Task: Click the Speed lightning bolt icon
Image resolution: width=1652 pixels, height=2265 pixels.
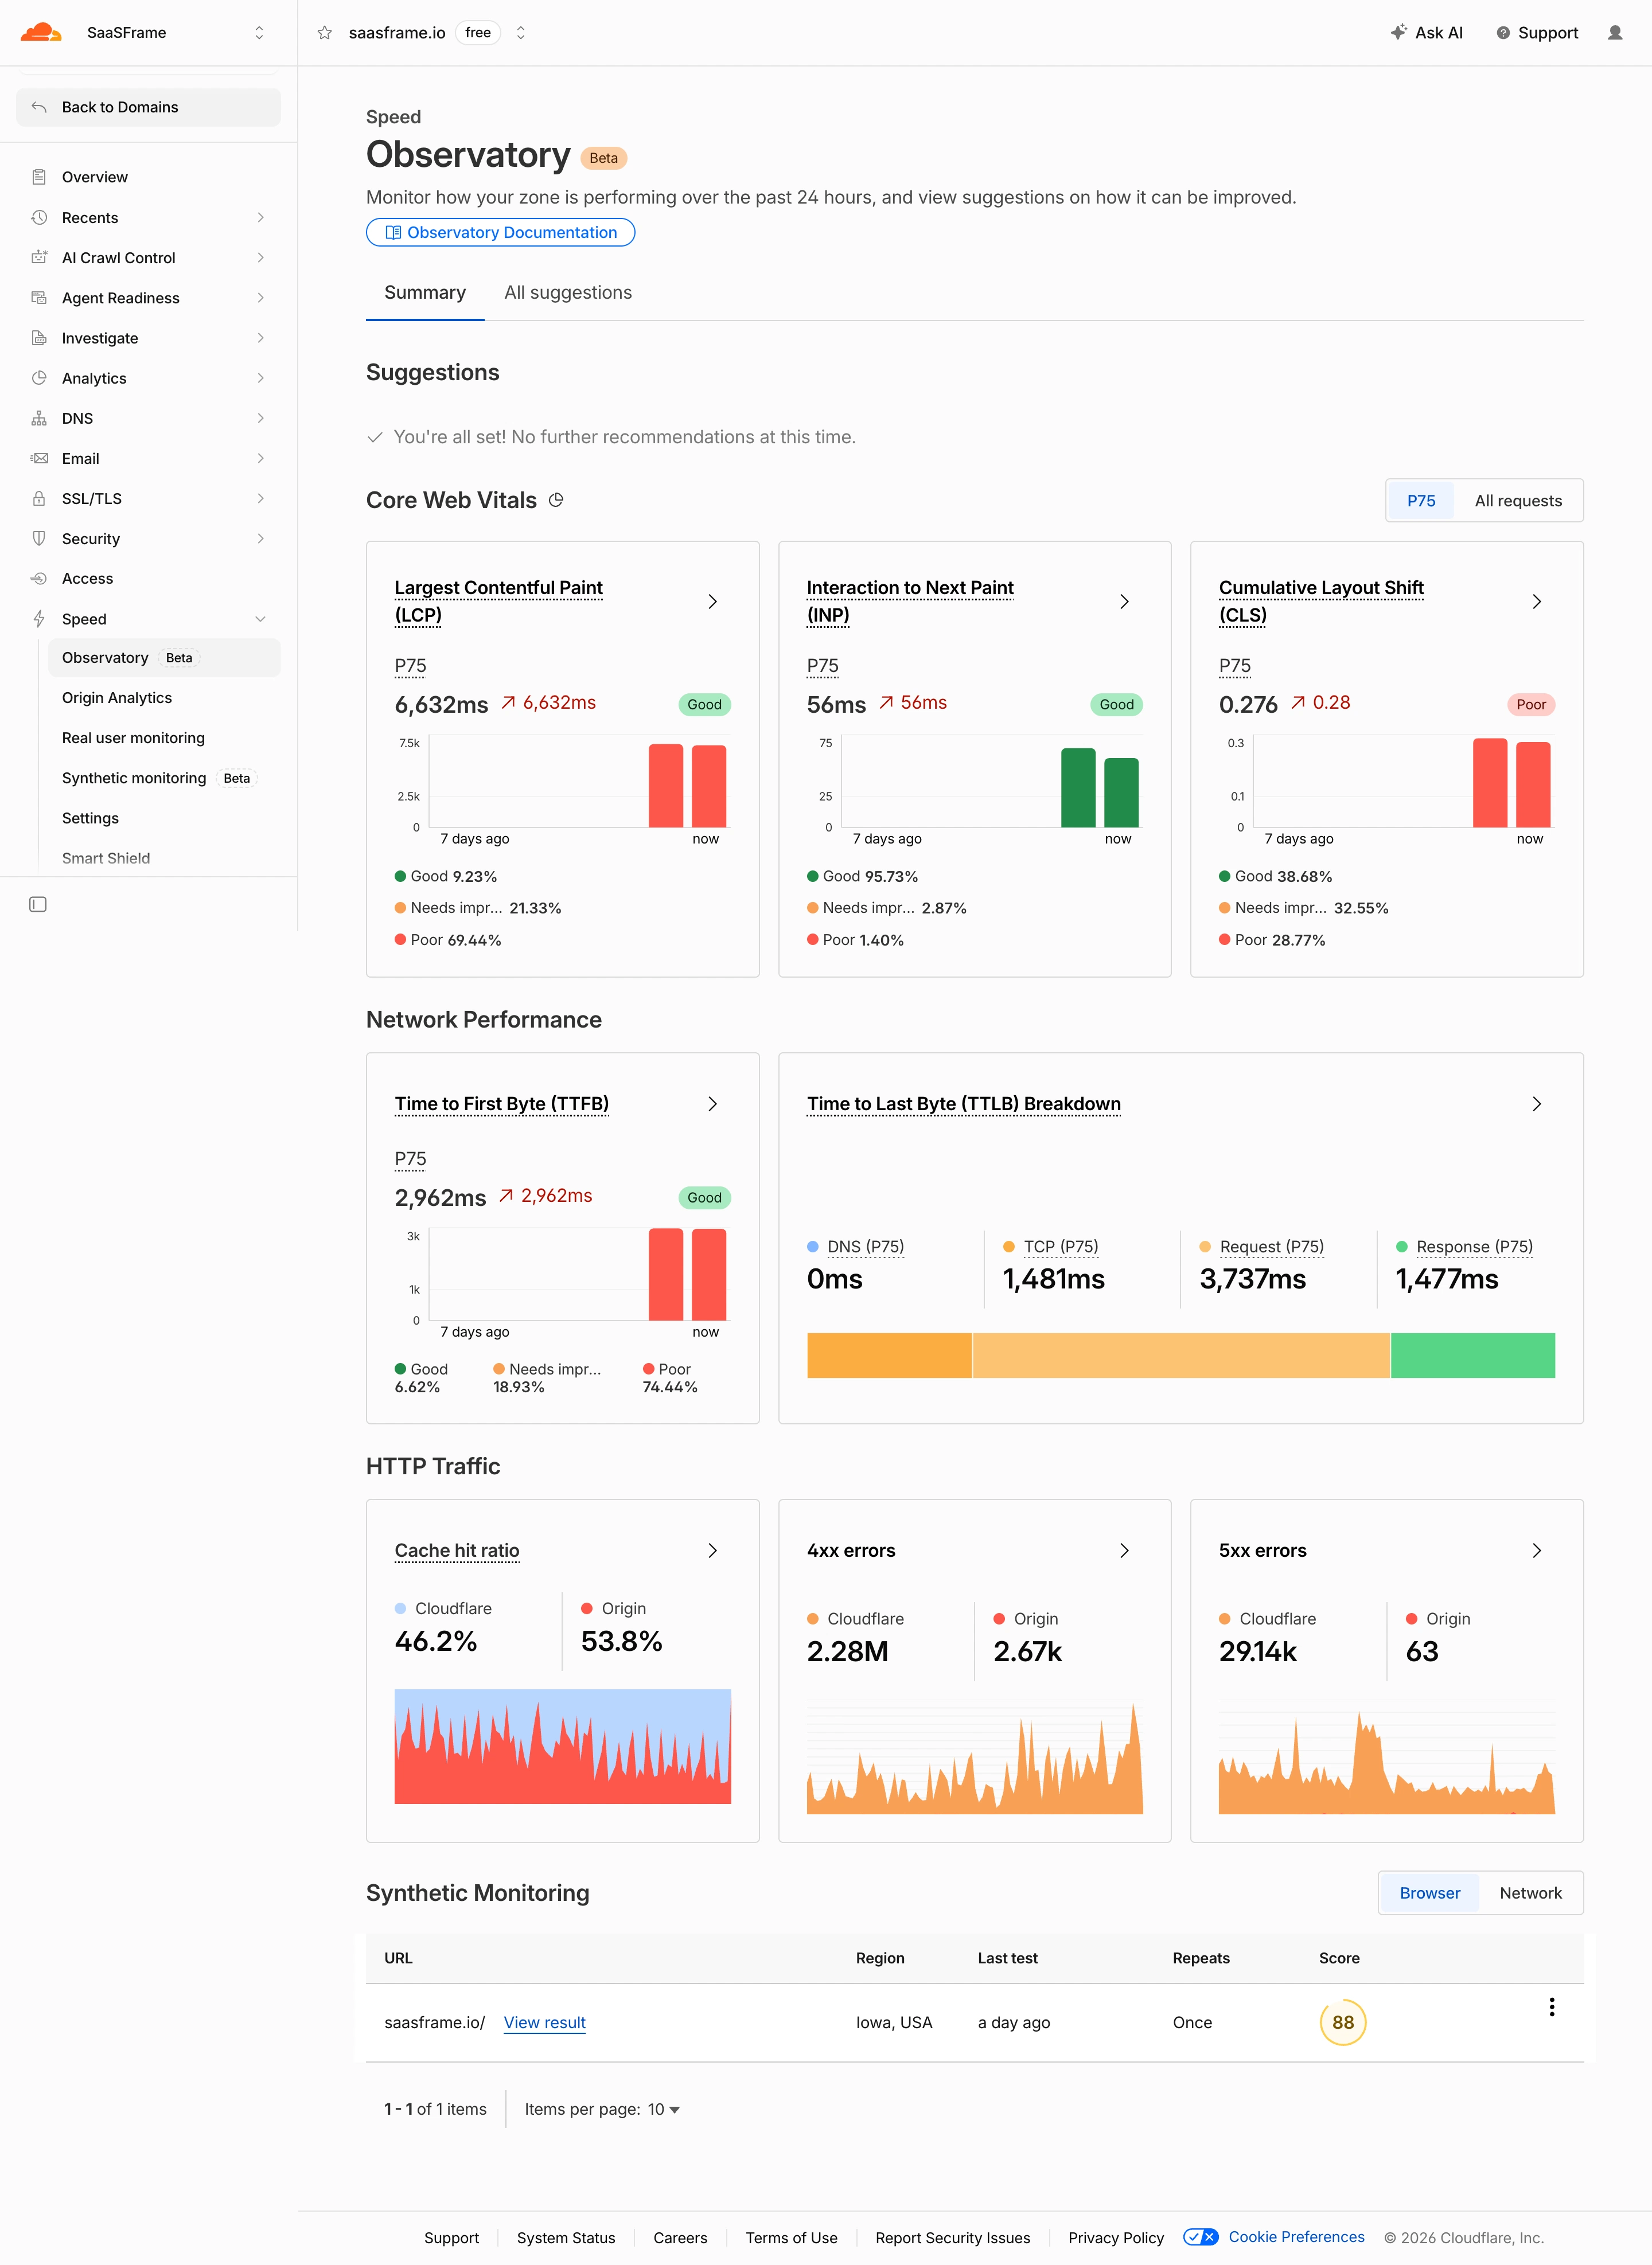Action: click(x=39, y=619)
